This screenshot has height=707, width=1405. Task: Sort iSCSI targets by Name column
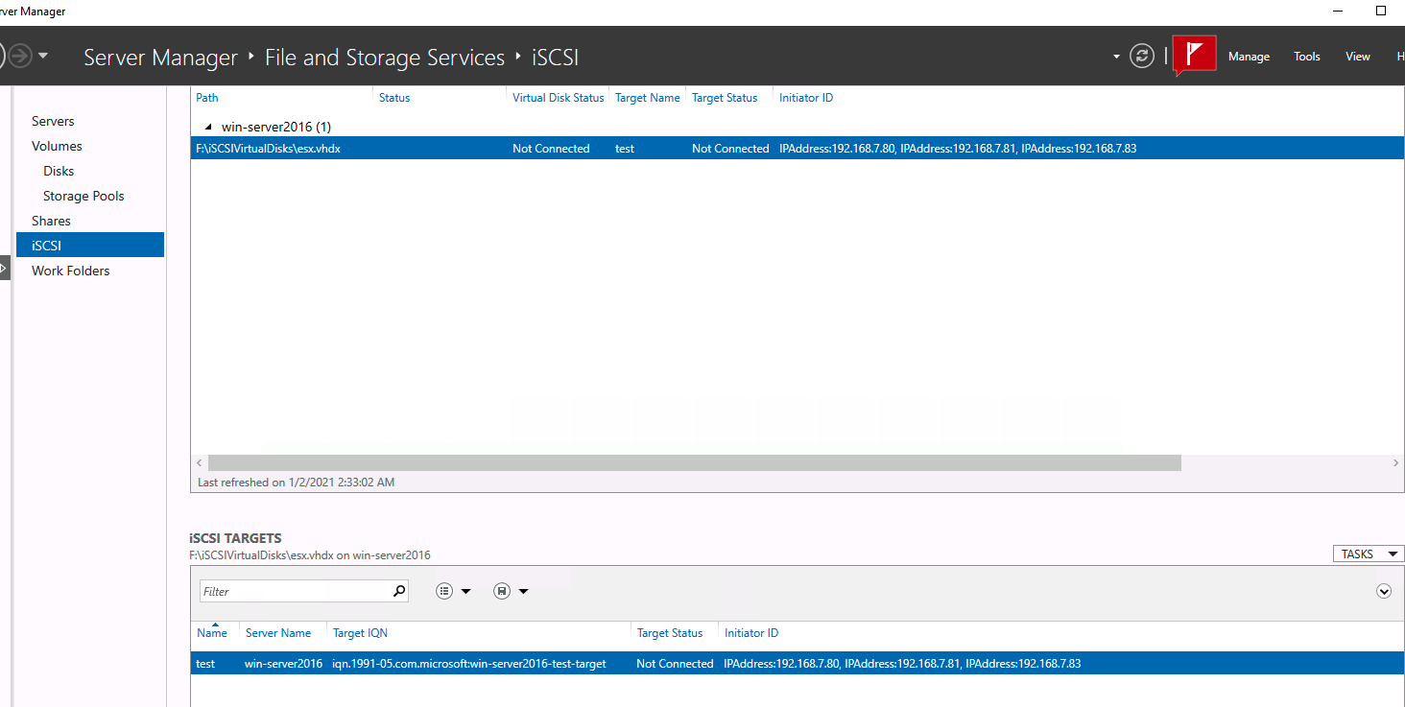(x=212, y=633)
